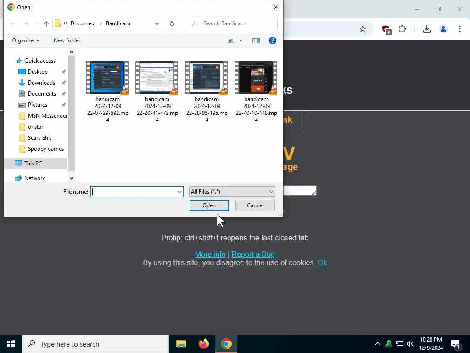Follow the More info link
The width and height of the screenshot is (470, 353).
click(x=210, y=255)
